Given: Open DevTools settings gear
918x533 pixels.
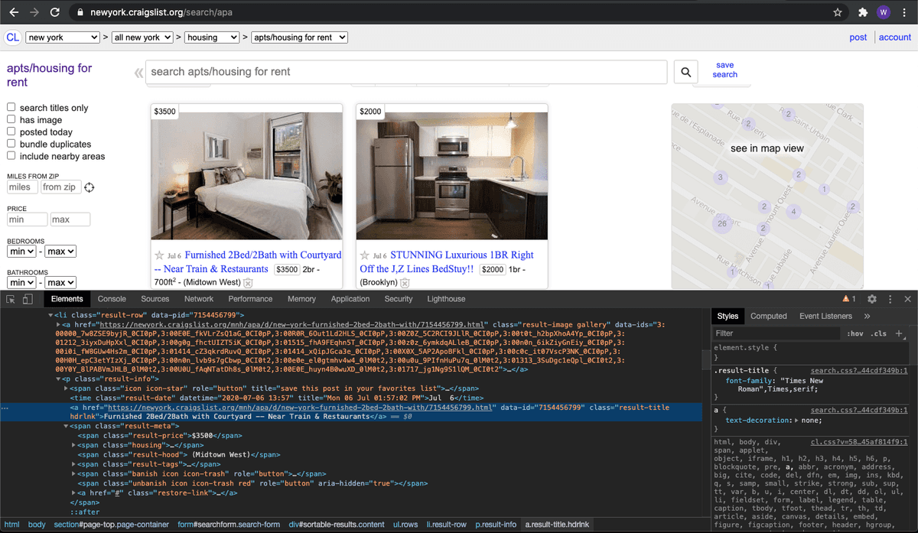Looking at the screenshot, I should click(x=871, y=299).
